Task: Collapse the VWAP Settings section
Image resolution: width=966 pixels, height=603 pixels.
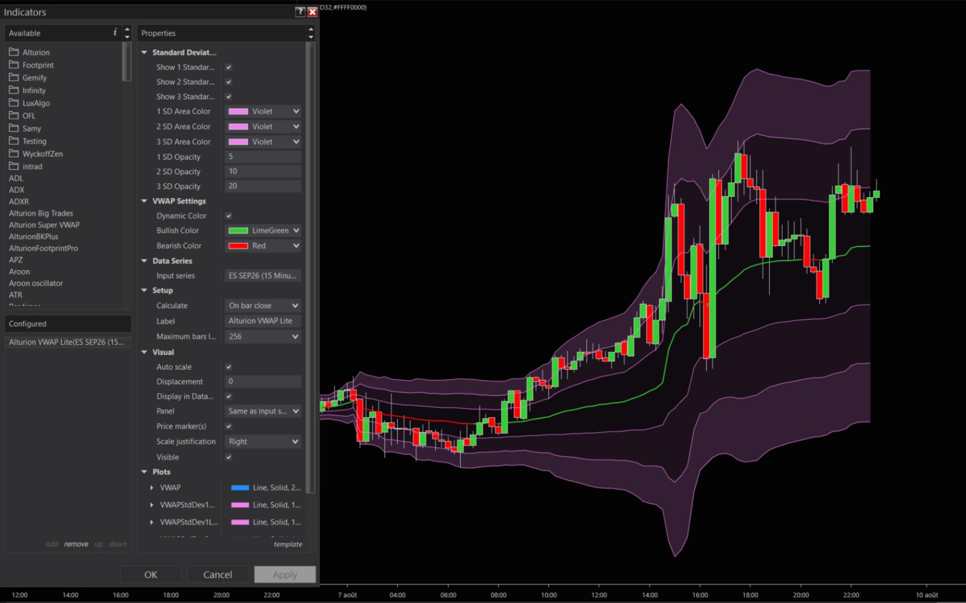Action: pyautogui.click(x=144, y=201)
